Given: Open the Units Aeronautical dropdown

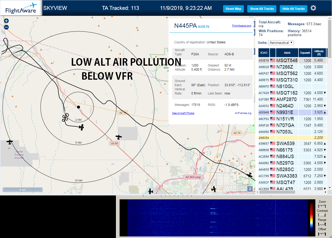Looking at the screenshot, I should [x=281, y=43].
